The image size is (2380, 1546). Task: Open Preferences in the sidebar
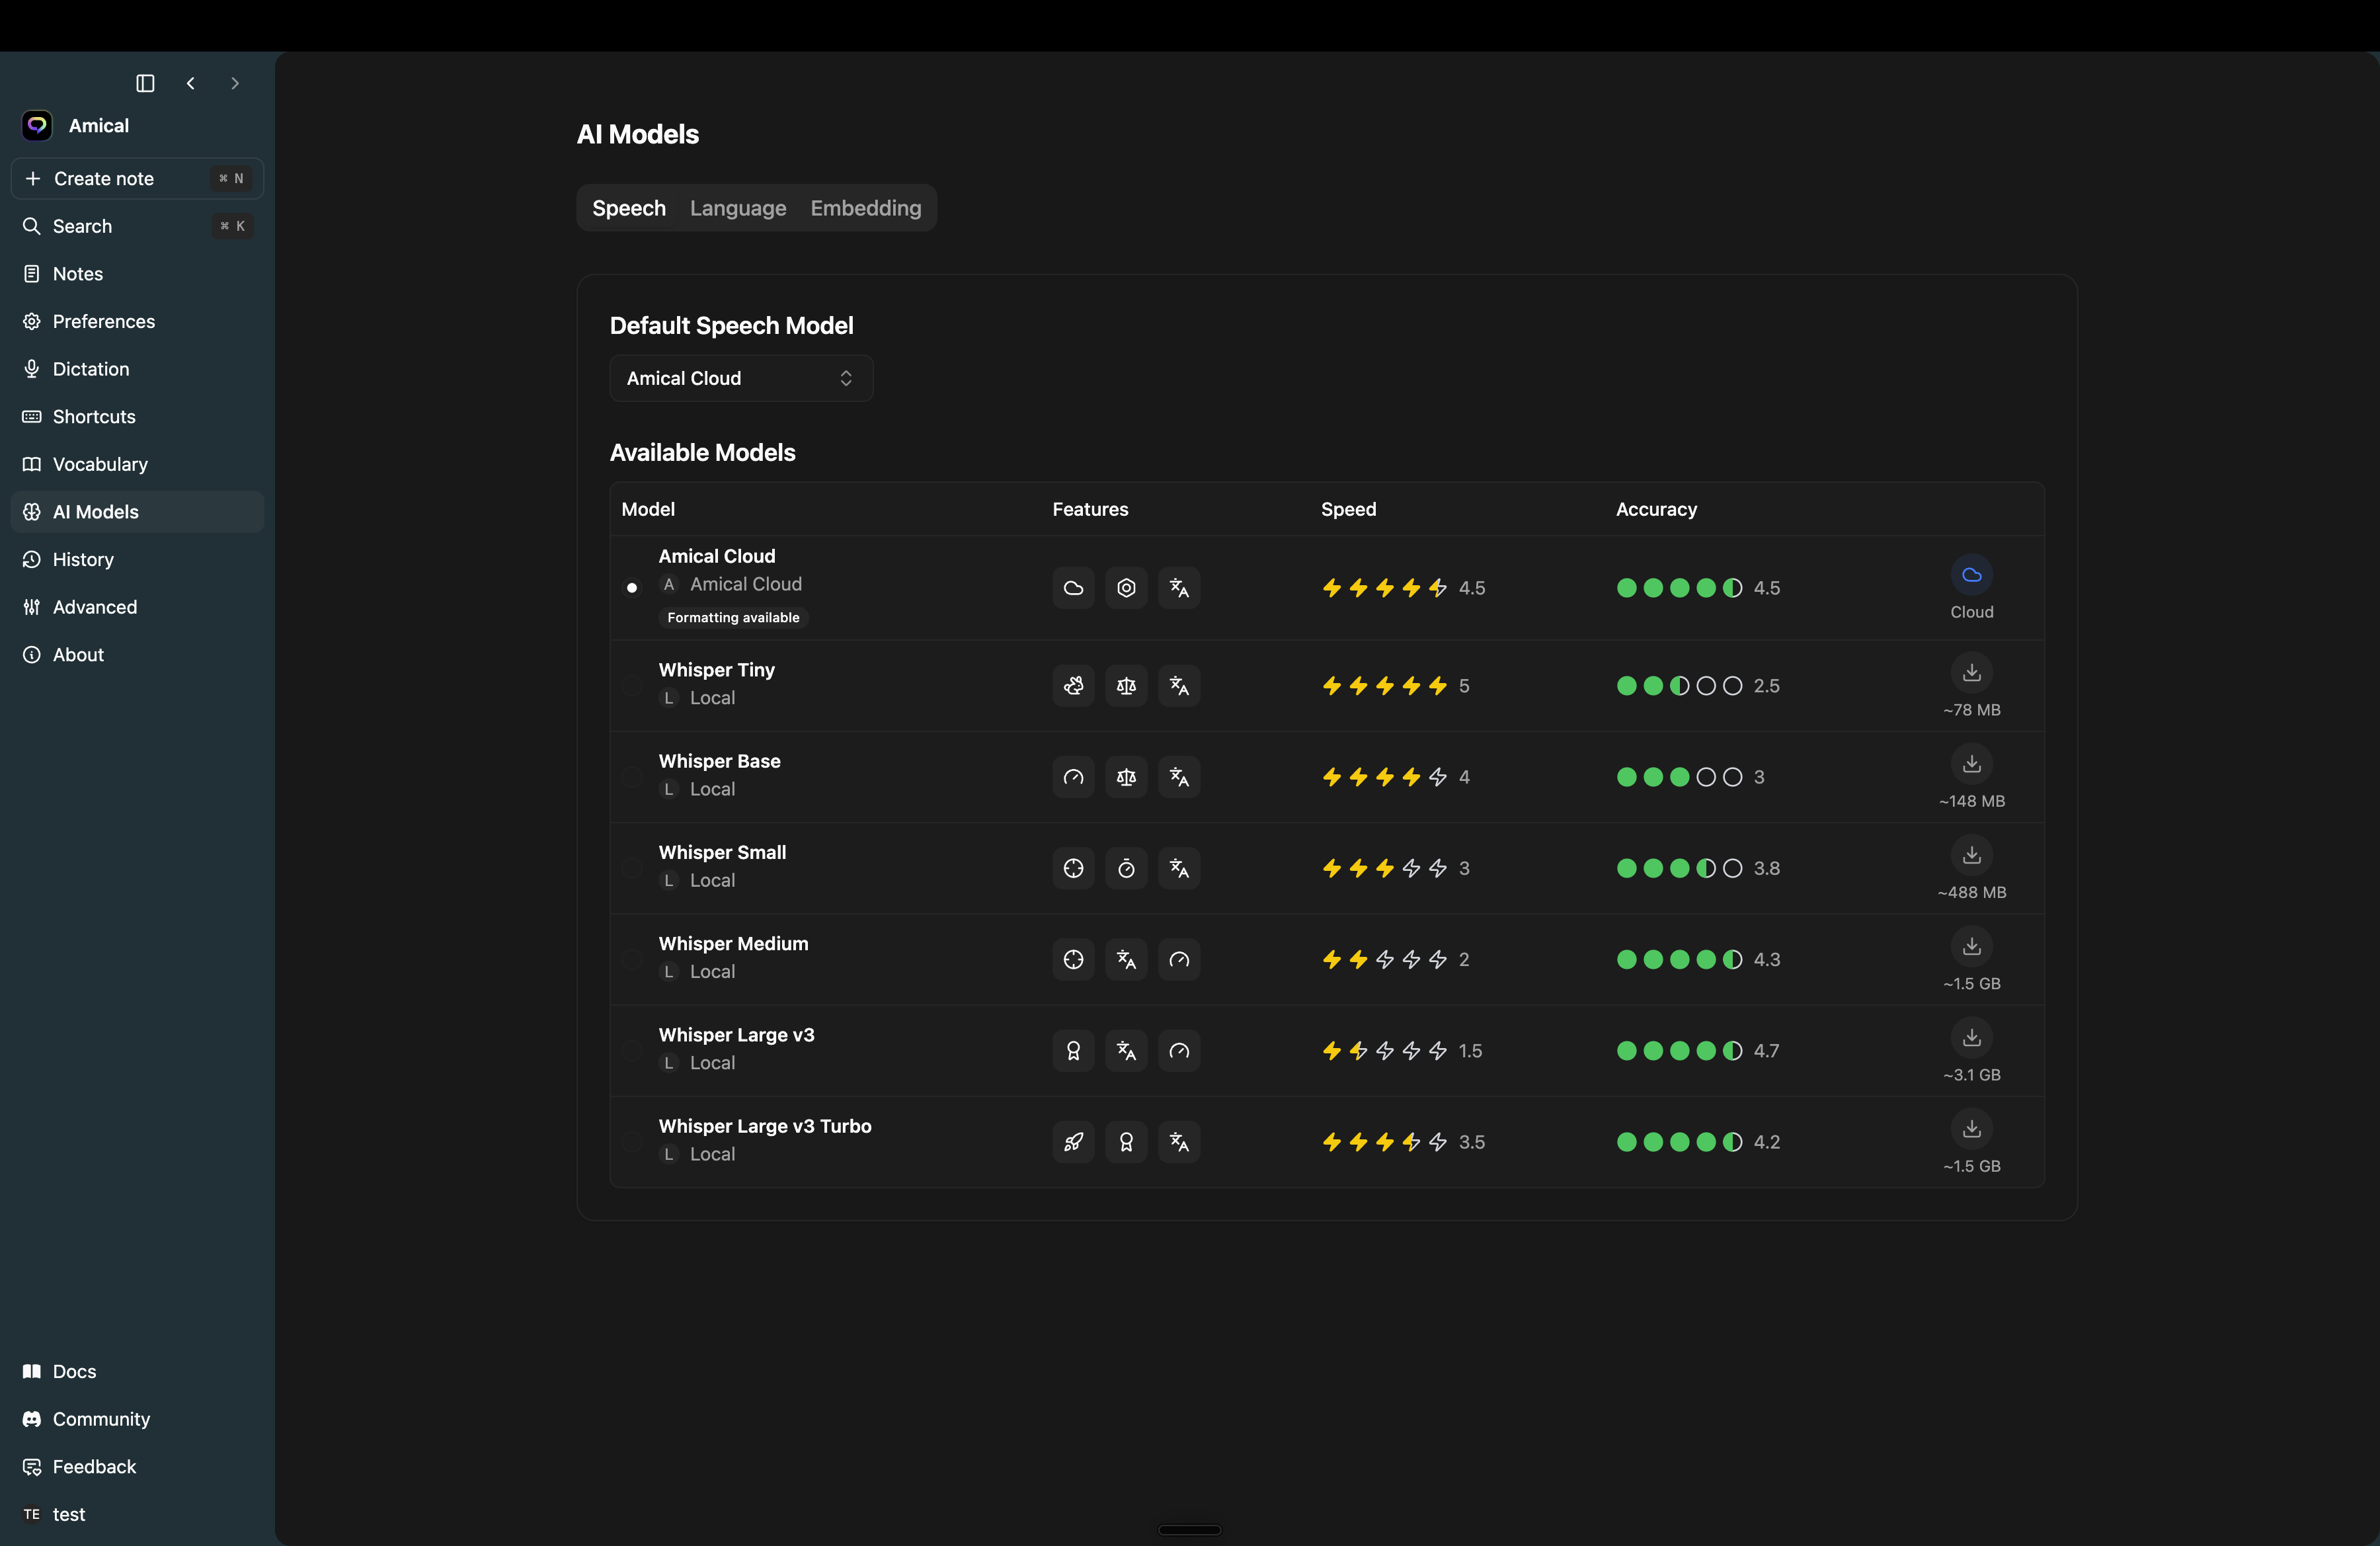tap(138, 321)
